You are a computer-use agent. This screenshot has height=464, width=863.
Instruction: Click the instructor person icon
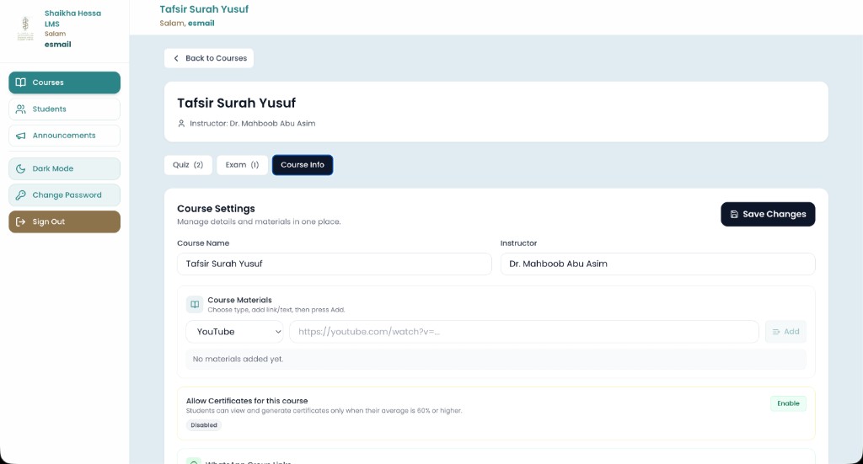click(181, 124)
